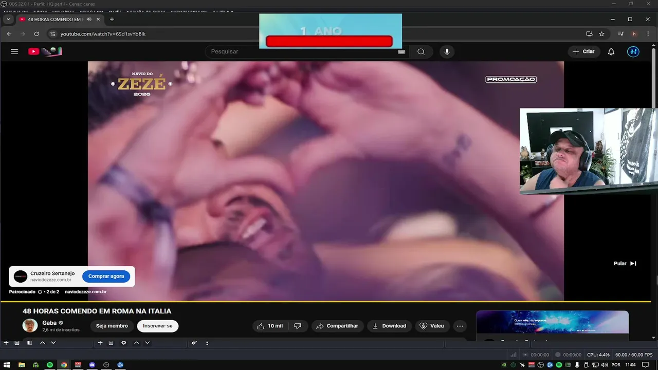The image size is (658, 370).
Task: Open Spotify from taskbar
Action: point(50,365)
